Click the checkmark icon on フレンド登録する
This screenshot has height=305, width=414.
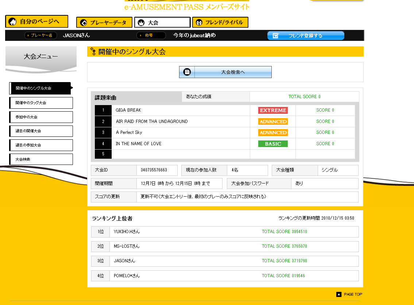coord(275,35)
